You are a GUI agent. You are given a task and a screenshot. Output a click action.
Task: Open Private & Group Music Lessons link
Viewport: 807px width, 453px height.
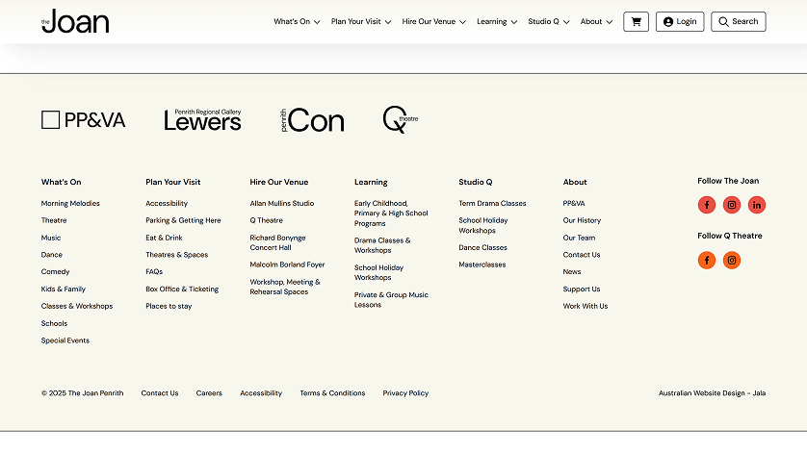pos(391,300)
